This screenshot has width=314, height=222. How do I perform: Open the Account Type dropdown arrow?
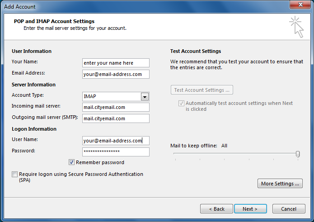pyautogui.click(x=145, y=97)
